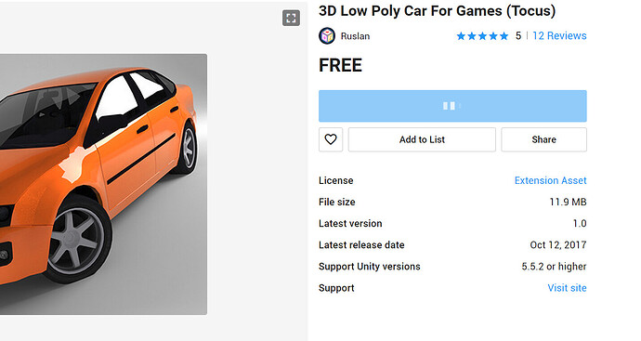Click the Share button
Image resolution: width=641 pixels, height=341 pixels.
pos(543,139)
